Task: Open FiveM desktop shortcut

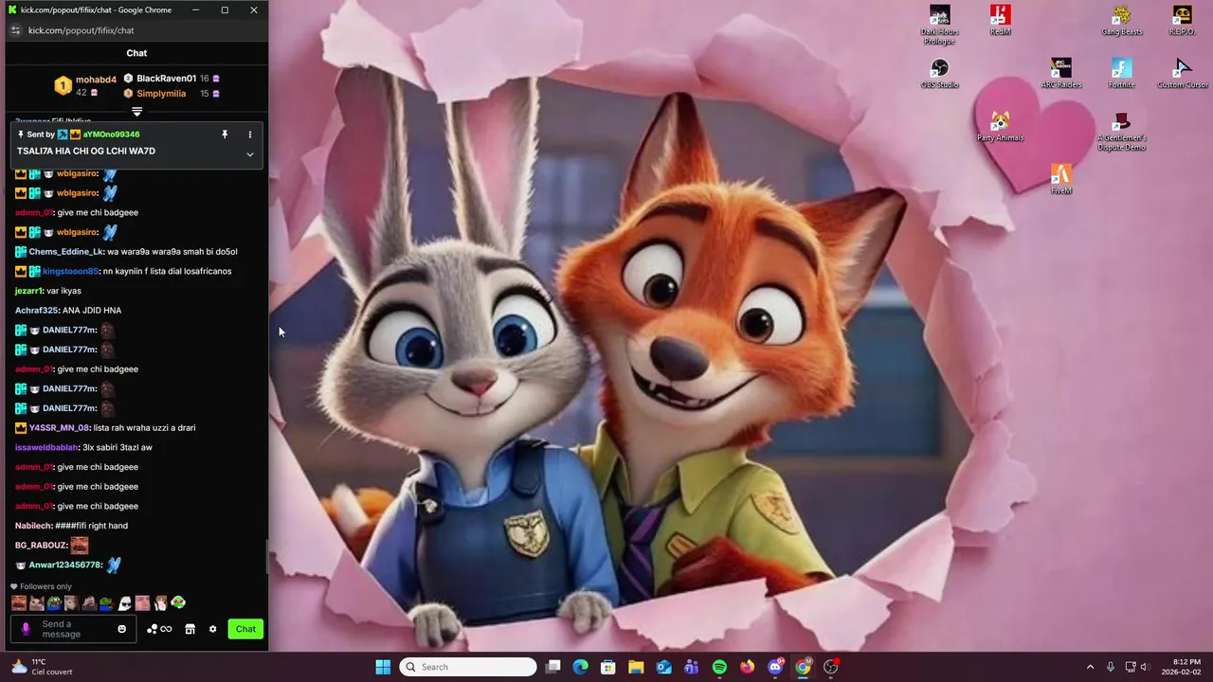Action: (x=1060, y=179)
